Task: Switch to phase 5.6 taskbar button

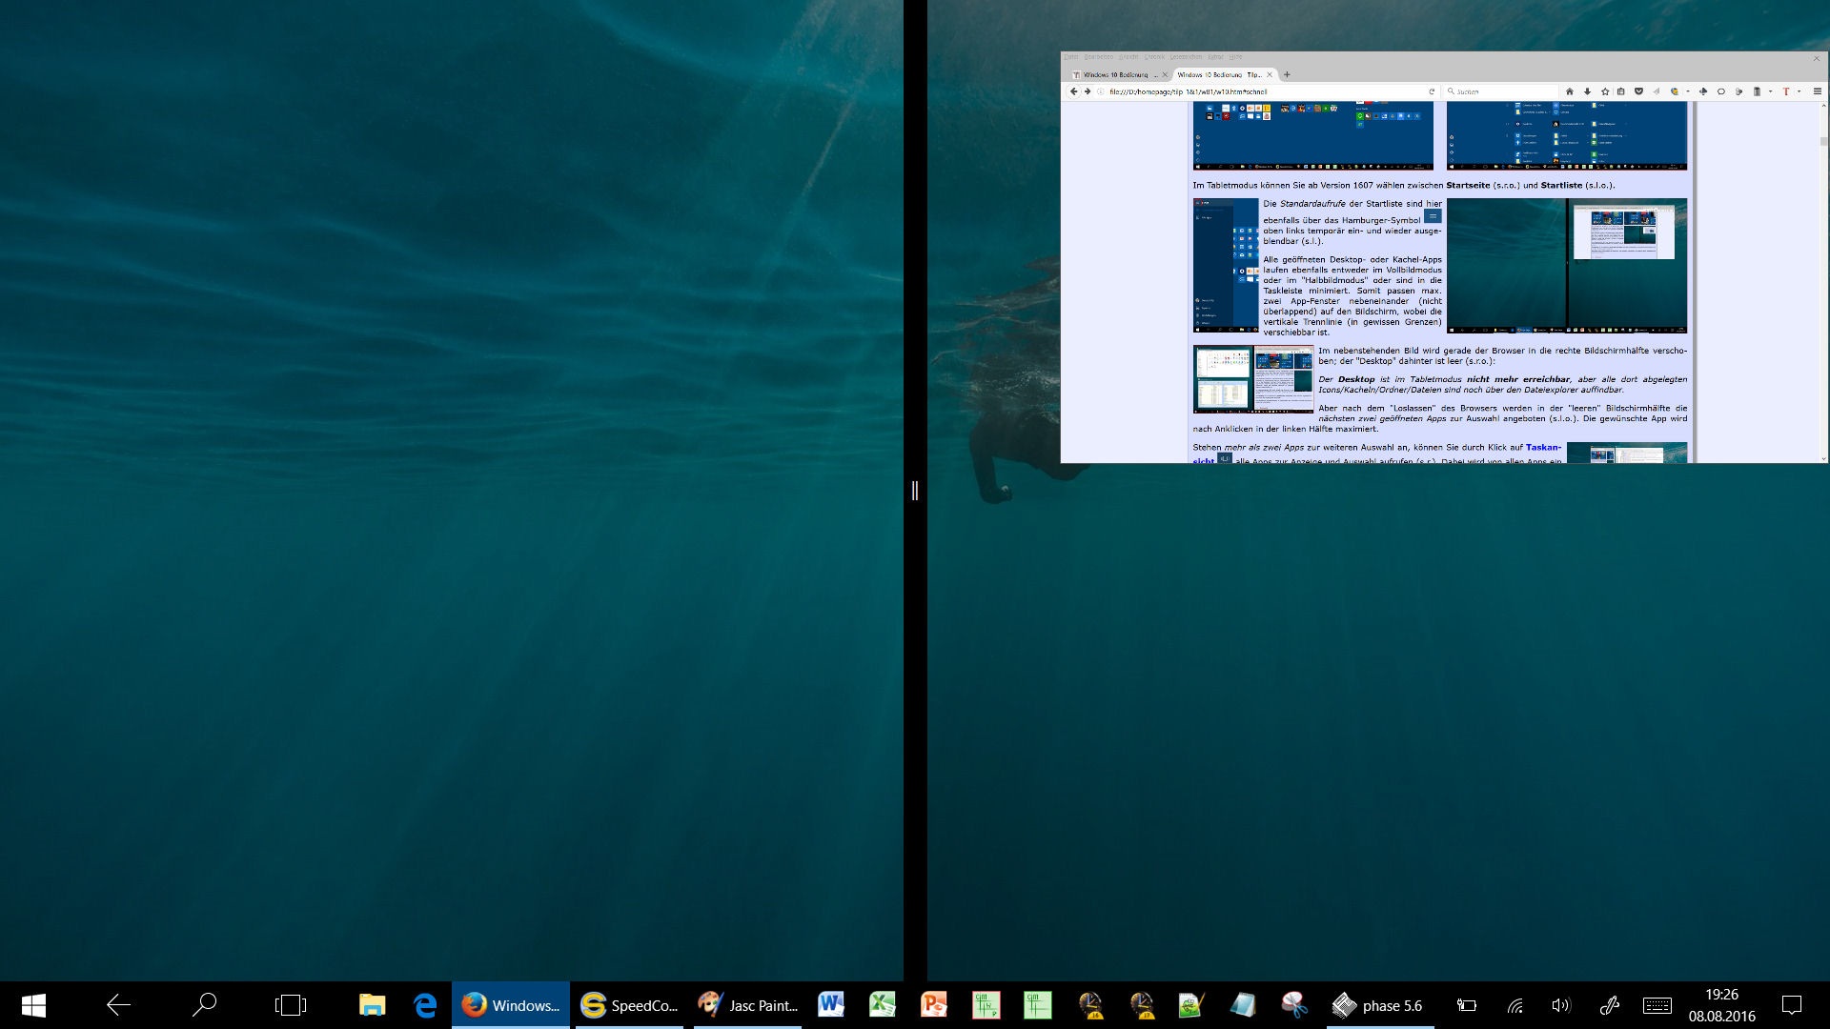Action: click(1381, 1005)
